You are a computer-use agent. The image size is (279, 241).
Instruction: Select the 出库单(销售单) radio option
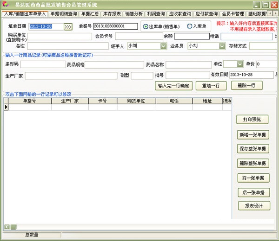click(x=146, y=26)
